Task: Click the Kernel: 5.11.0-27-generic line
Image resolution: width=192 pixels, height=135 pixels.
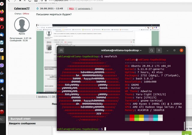Action: [x=145, y=69]
